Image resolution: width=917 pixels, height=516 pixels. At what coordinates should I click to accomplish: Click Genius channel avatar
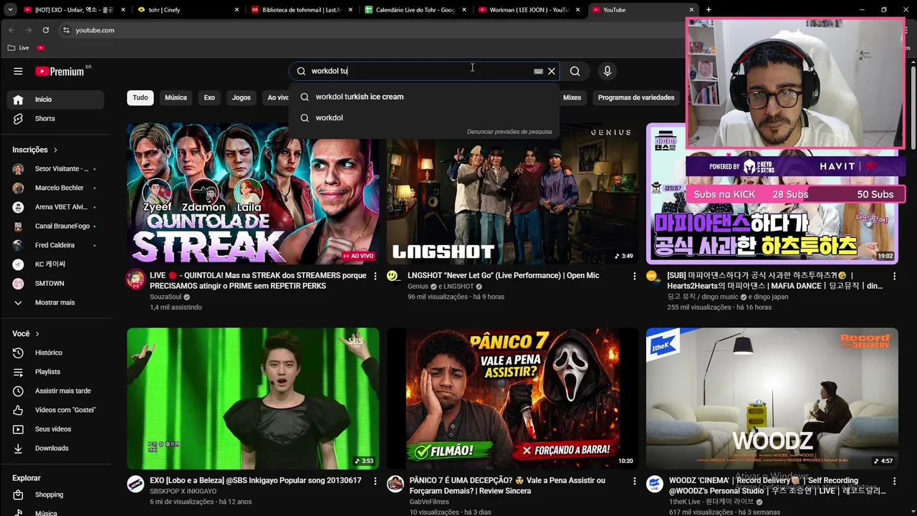coord(393,276)
